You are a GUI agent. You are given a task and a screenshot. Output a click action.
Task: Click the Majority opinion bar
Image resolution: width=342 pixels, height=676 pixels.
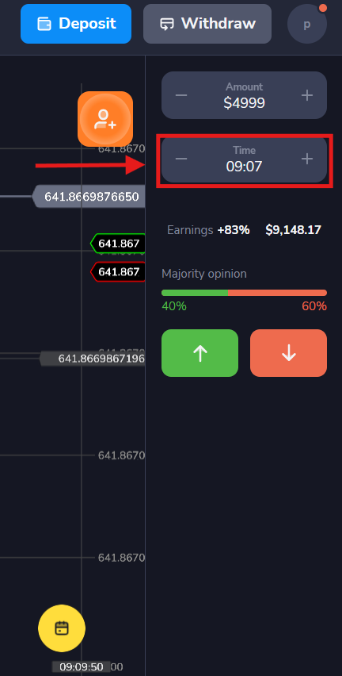coord(245,293)
